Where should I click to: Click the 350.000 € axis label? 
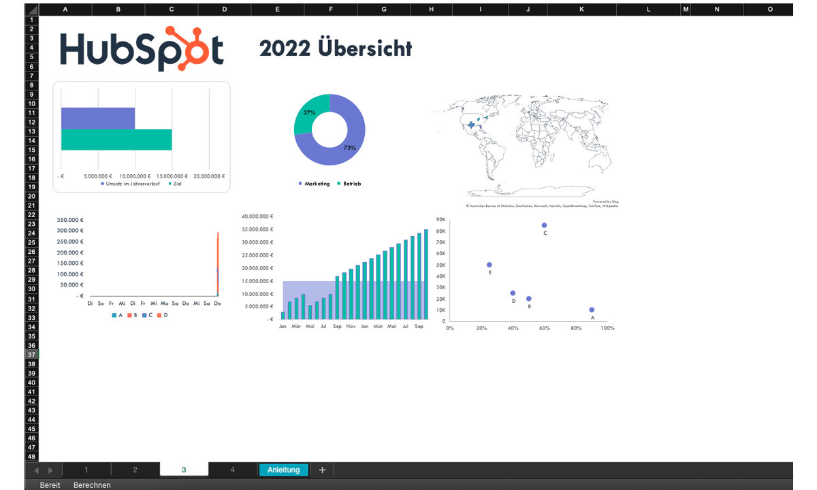pyautogui.click(x=71, y=220)
